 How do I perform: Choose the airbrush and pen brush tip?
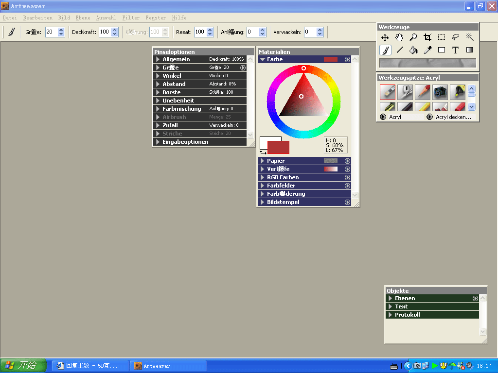(405, 92)
